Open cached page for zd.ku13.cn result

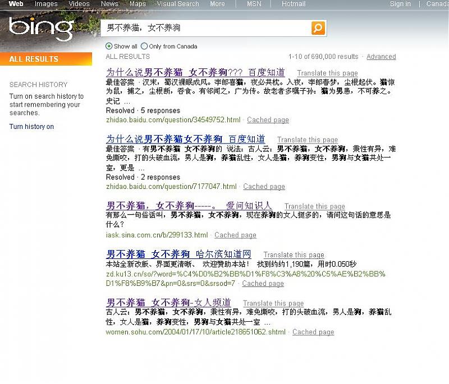[x=263, y=283]
